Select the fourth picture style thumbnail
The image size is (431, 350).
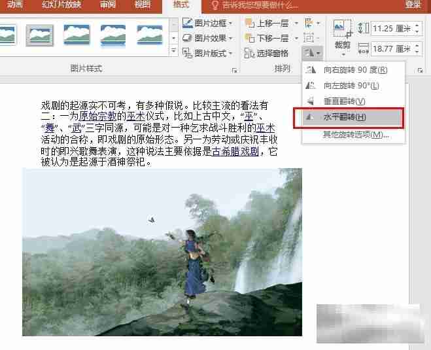coord(113,35)
